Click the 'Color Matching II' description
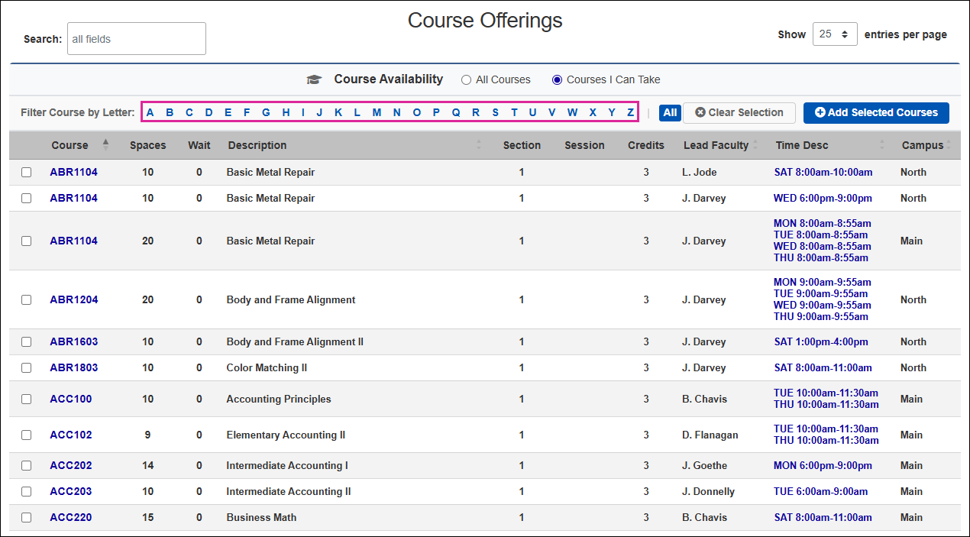This screenshot has width=970, height=537. click(x=267, y=367)
